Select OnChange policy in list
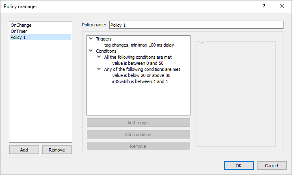292x175 pixels. pos(21,25)
